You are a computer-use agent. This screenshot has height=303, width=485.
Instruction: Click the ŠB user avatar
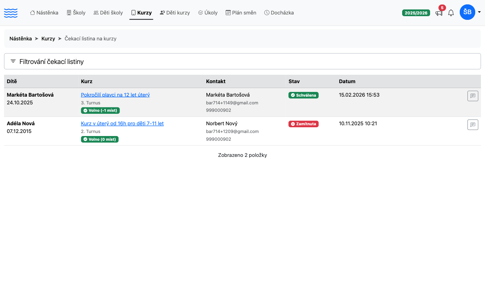(467, 12)
